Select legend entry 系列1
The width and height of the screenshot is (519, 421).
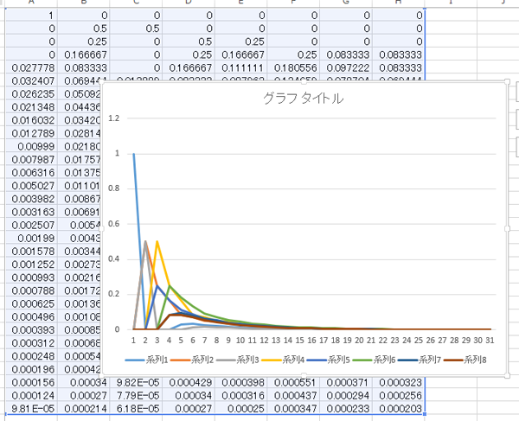pyautogui.click(x=147, y=360)
